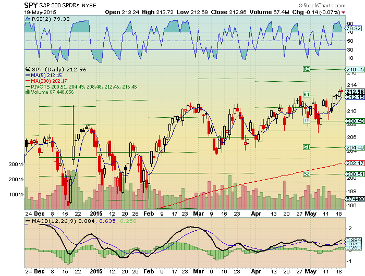Click May on the MACD panel date axis

pyautogui.click(x=311, y=271)
